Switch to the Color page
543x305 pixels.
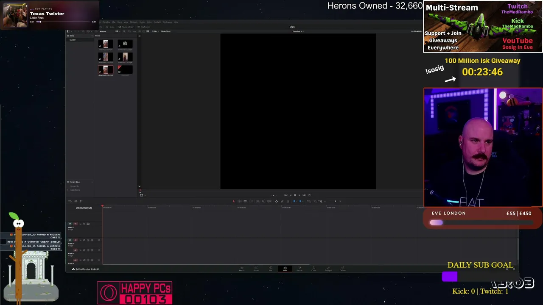[x=314, y=269]
